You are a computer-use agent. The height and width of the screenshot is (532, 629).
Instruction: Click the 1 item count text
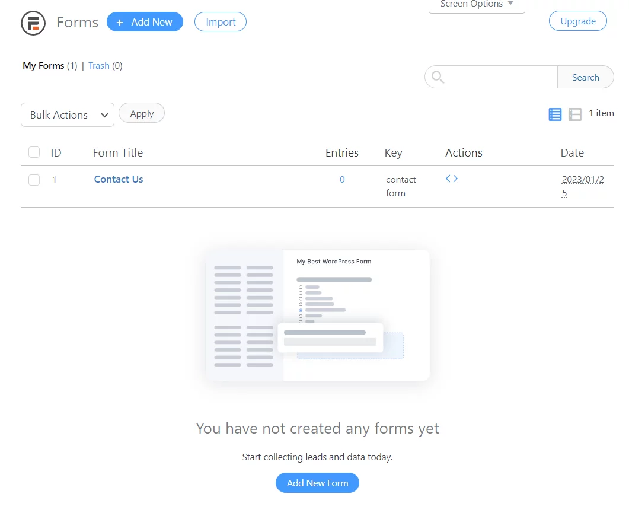pos(601,113)
